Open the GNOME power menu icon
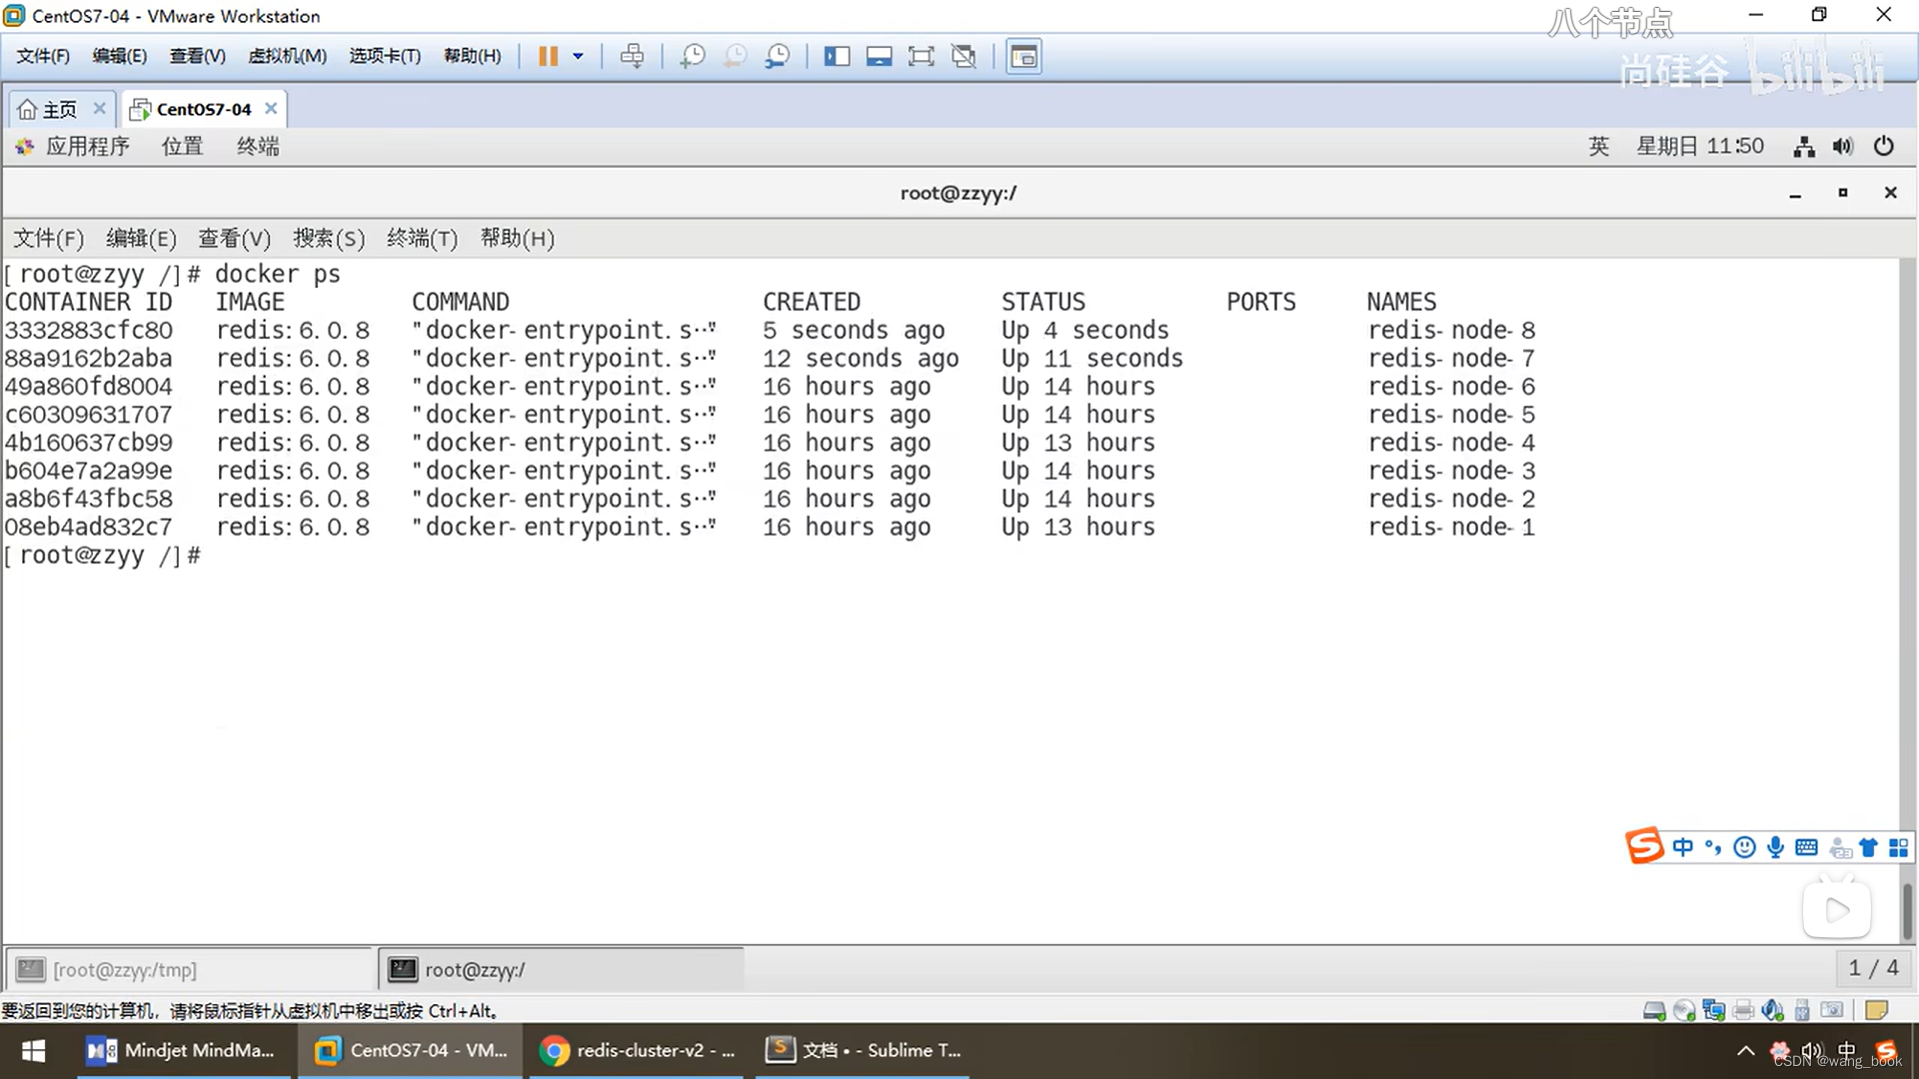 pyautogui.click(x=1883, y=147)
